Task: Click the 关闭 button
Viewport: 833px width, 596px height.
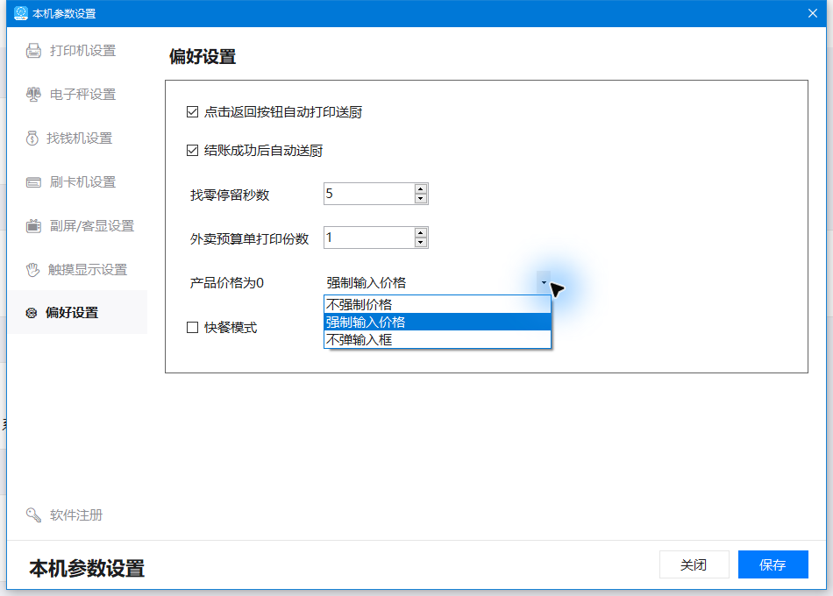Action: pyautogui.click(x=694, y=564)
